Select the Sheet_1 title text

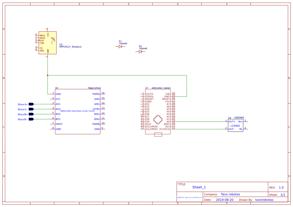pyautogui.click(x=199, y=187)
